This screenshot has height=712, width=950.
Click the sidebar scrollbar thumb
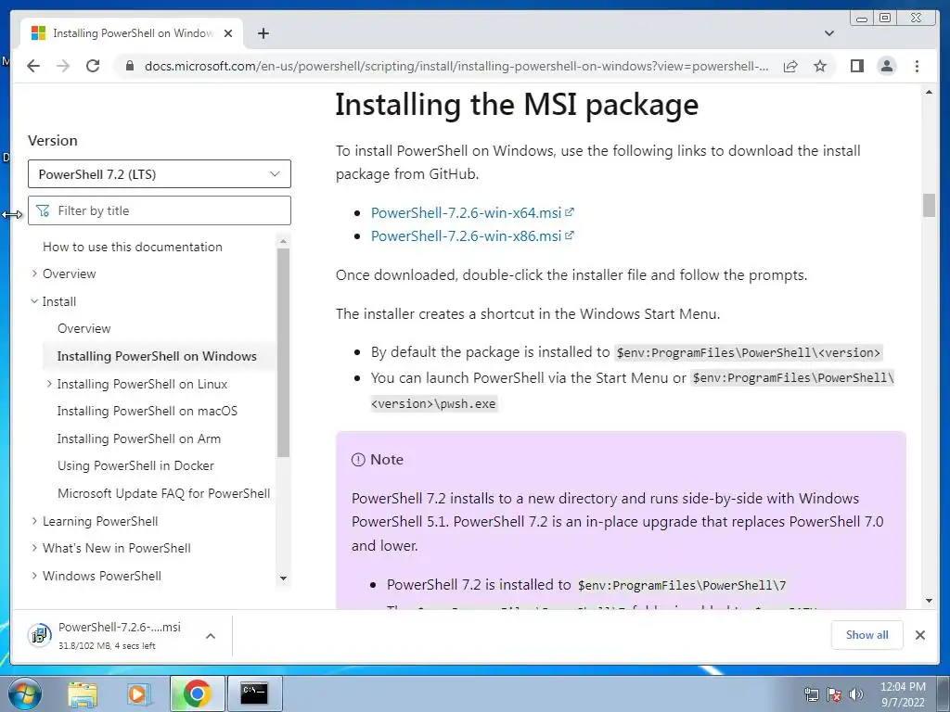click(x=283, y=352)
